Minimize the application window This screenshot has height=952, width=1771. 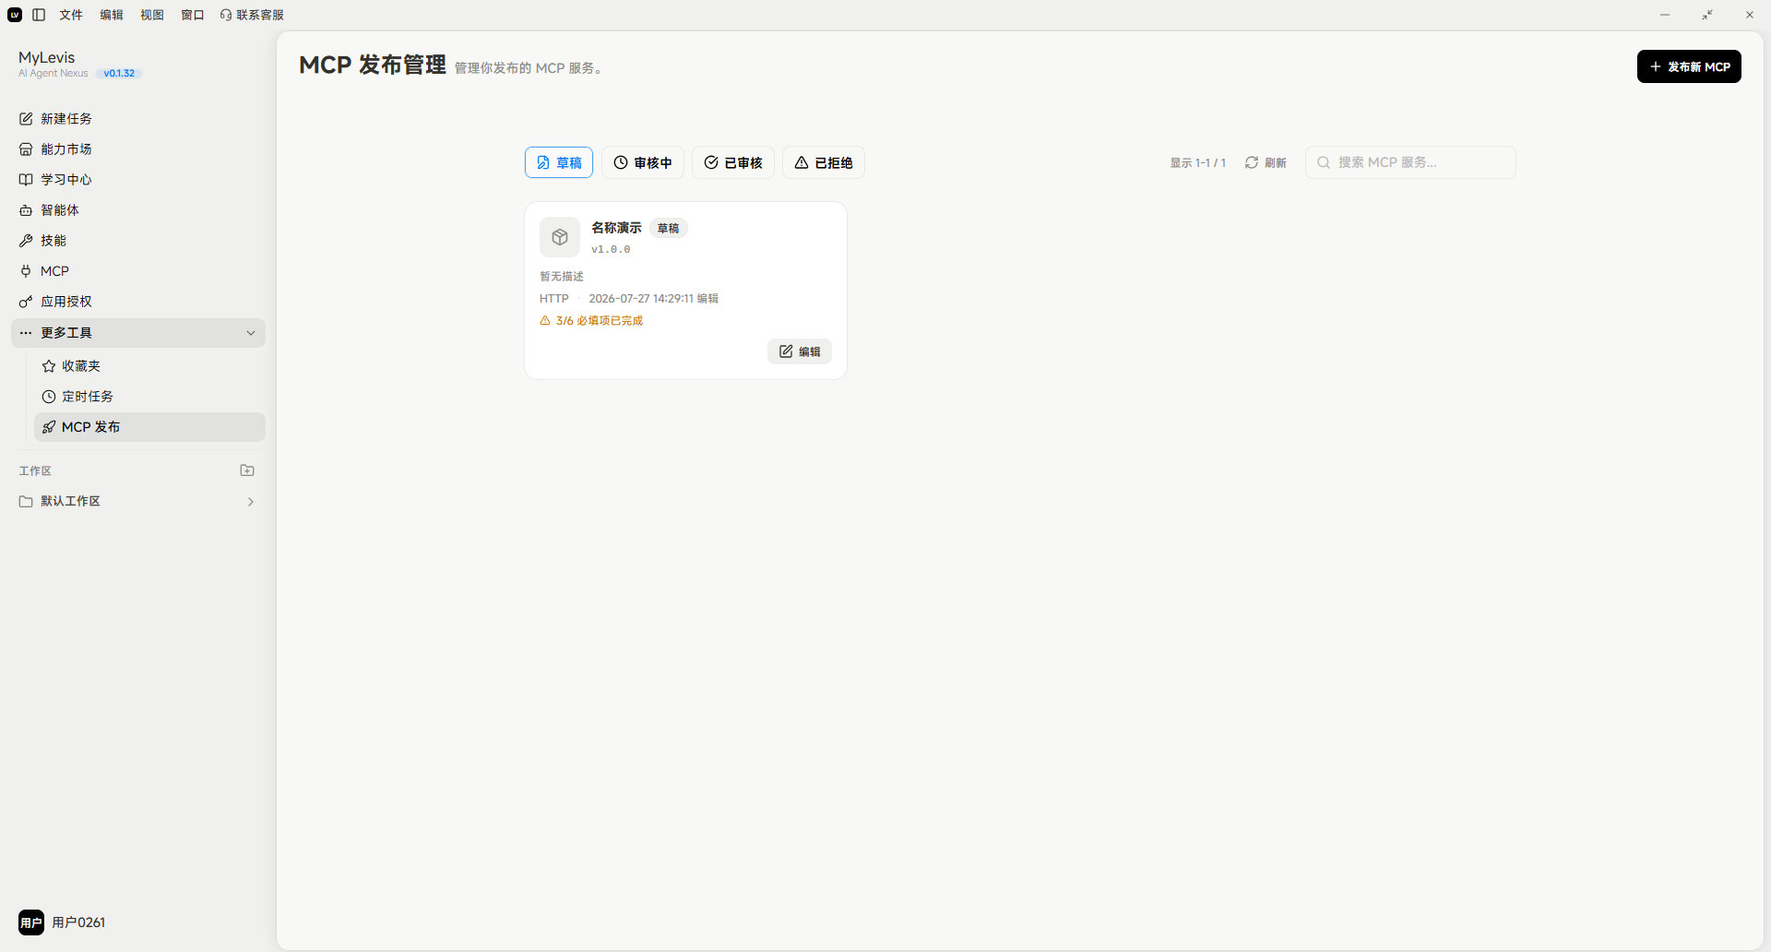click(1665, 15)
